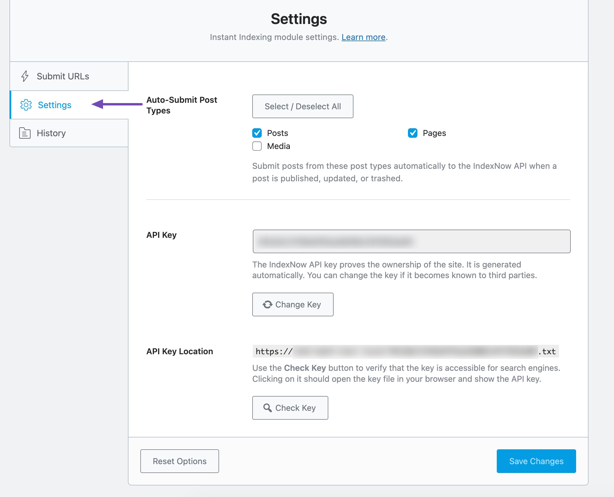
Task: Click the API Key Location URL text
Action: (x=405, y=352)
